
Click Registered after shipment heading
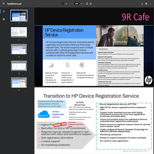[x=105, y=57]
